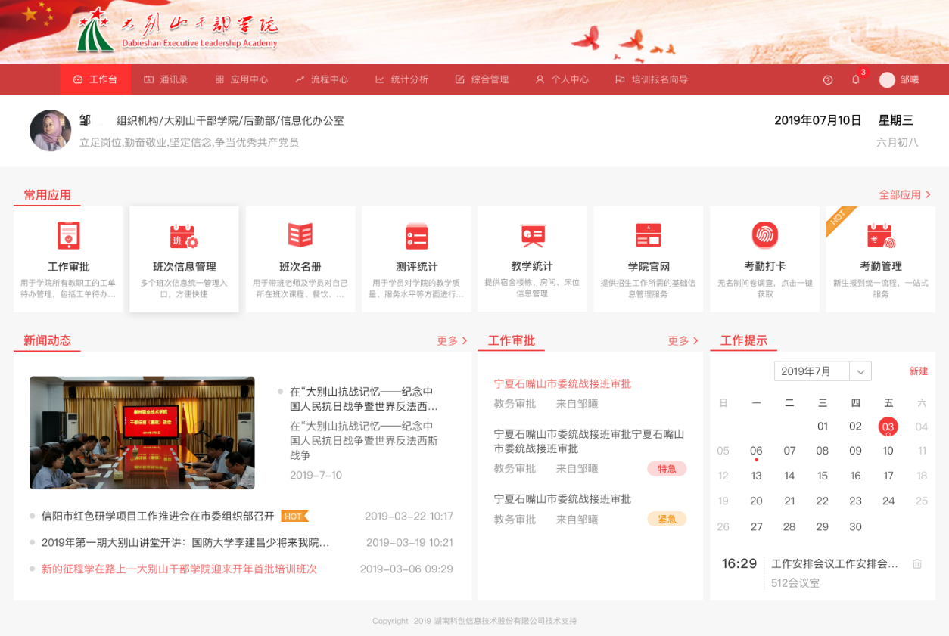
Task: Open the 工作审批 app icon
Action: [68, 235]
